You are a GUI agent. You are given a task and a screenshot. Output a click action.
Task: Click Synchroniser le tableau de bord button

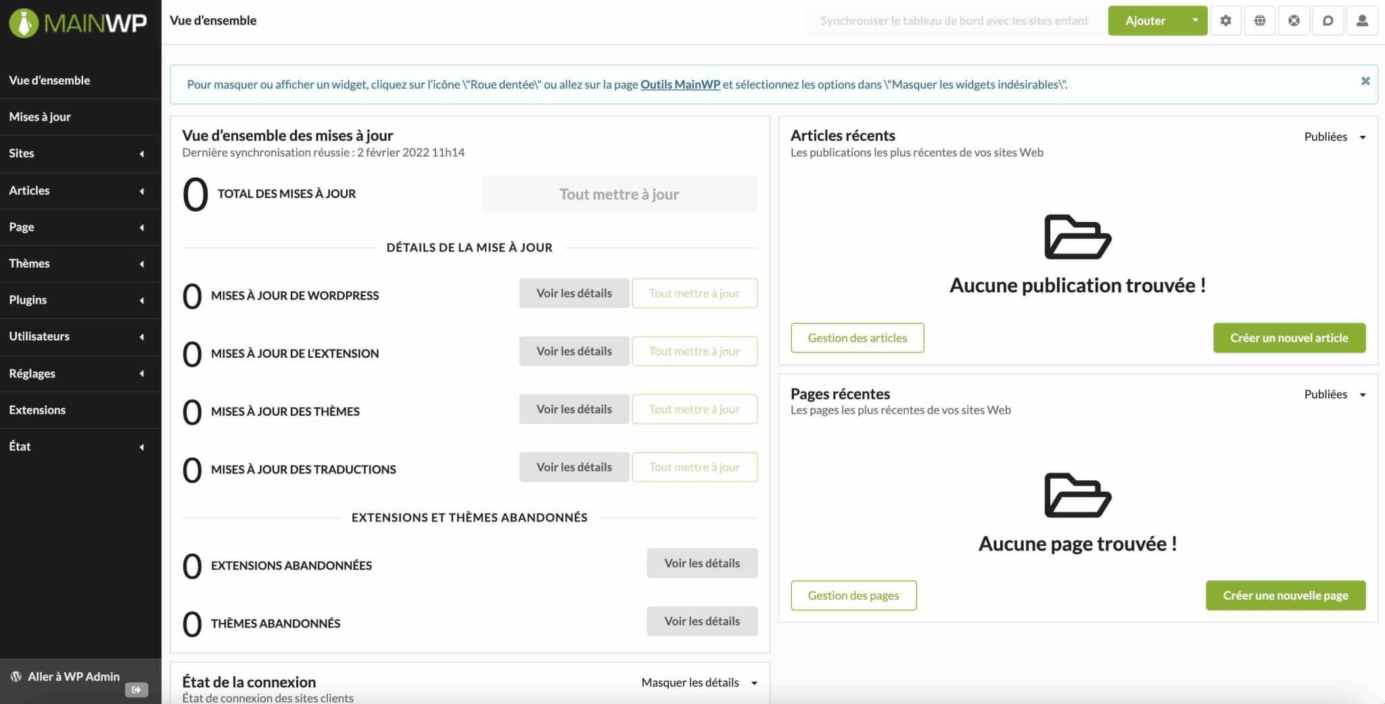coord(954,21)
